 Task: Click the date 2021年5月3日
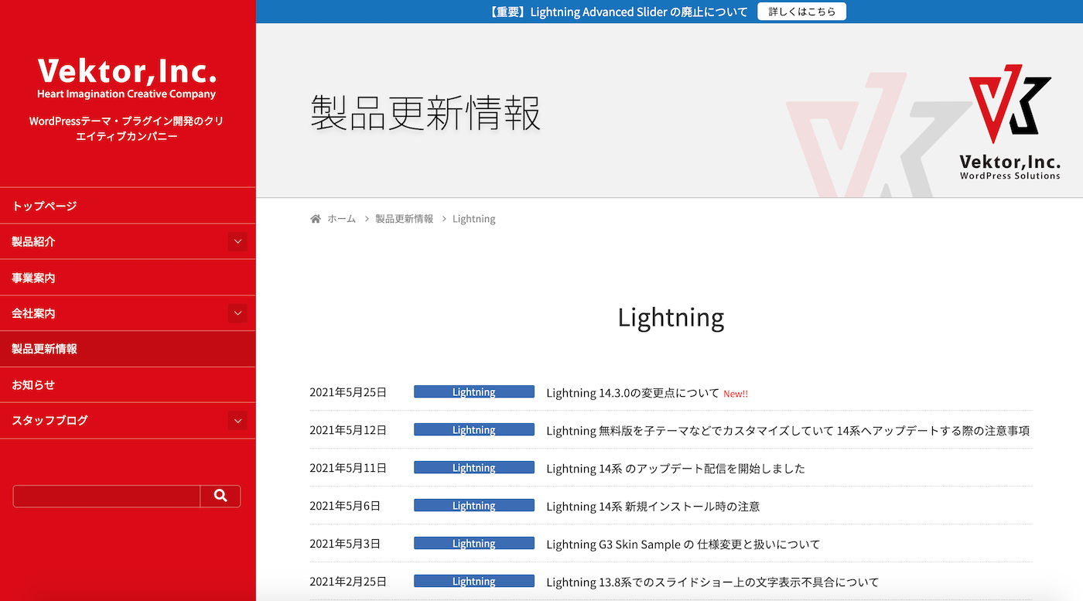345,544
